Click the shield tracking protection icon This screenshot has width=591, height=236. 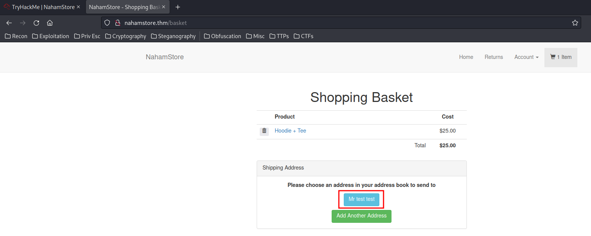tap(107, 23)
